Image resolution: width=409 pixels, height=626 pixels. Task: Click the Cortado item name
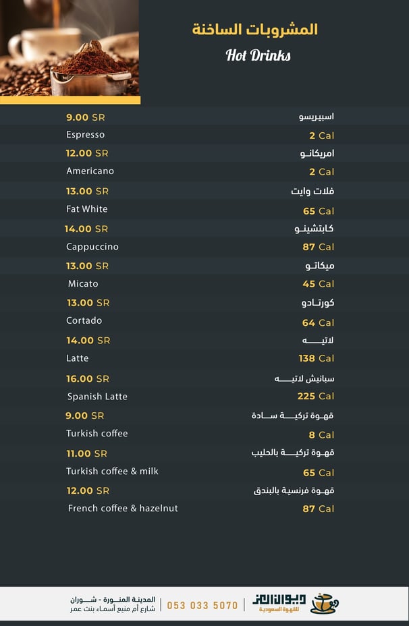tap(84, 320)
